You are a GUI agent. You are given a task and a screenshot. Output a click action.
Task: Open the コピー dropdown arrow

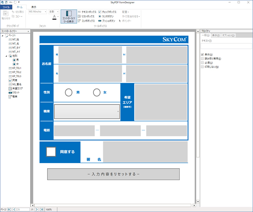pyautogui.click(x=22, y=16)
